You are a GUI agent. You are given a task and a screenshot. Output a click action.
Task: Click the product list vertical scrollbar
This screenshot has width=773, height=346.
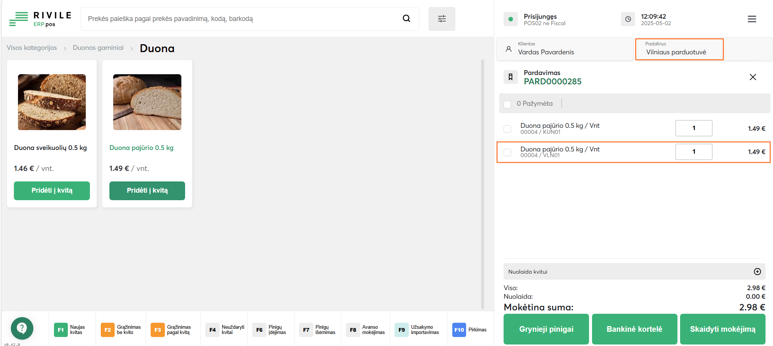pos(483,184)
